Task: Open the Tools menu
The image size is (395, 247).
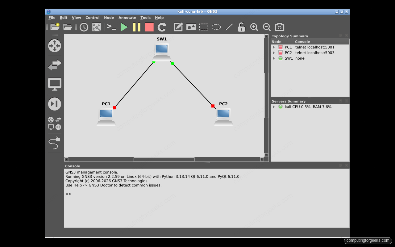Action: [146, 18]
